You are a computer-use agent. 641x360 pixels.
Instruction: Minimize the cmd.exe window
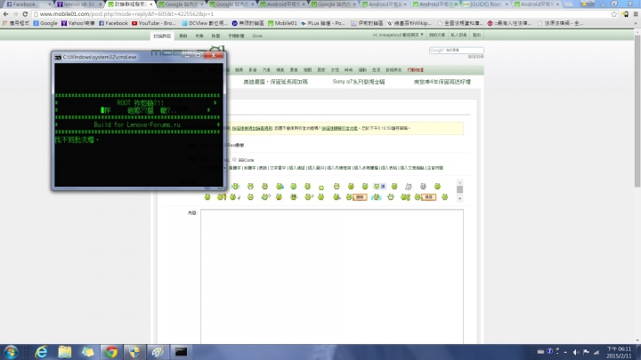187,55
